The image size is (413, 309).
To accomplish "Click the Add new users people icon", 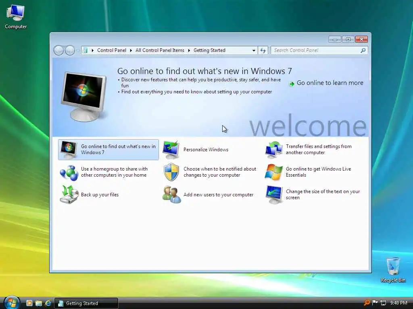I will click(171, 195).
